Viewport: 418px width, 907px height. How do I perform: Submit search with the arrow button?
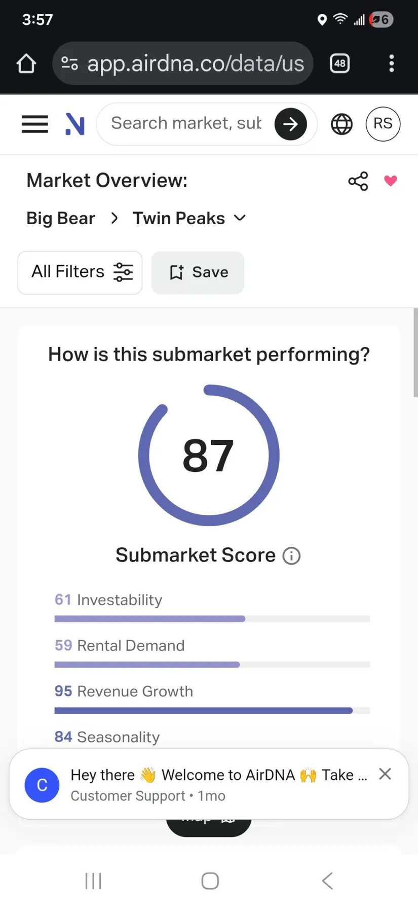click(290, 124)
